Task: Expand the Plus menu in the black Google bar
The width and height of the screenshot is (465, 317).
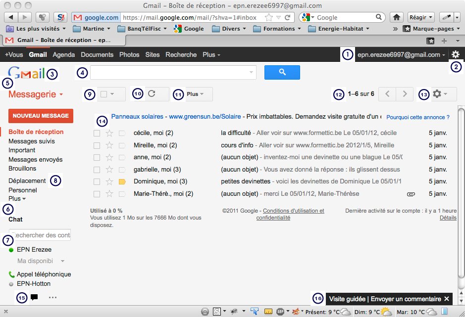Action: pyautogui.click(x=211, y=54)
